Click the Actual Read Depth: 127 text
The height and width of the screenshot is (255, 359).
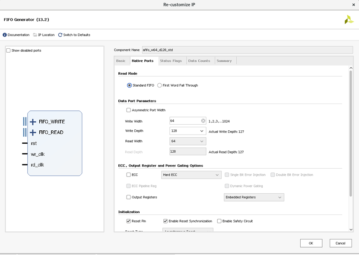pos(226,152)
